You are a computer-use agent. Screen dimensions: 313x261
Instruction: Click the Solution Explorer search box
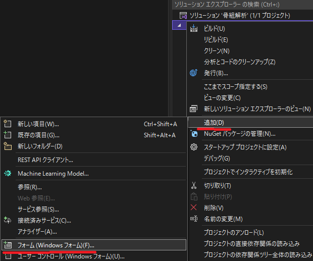pyautogui.click(x=242, y=5)
